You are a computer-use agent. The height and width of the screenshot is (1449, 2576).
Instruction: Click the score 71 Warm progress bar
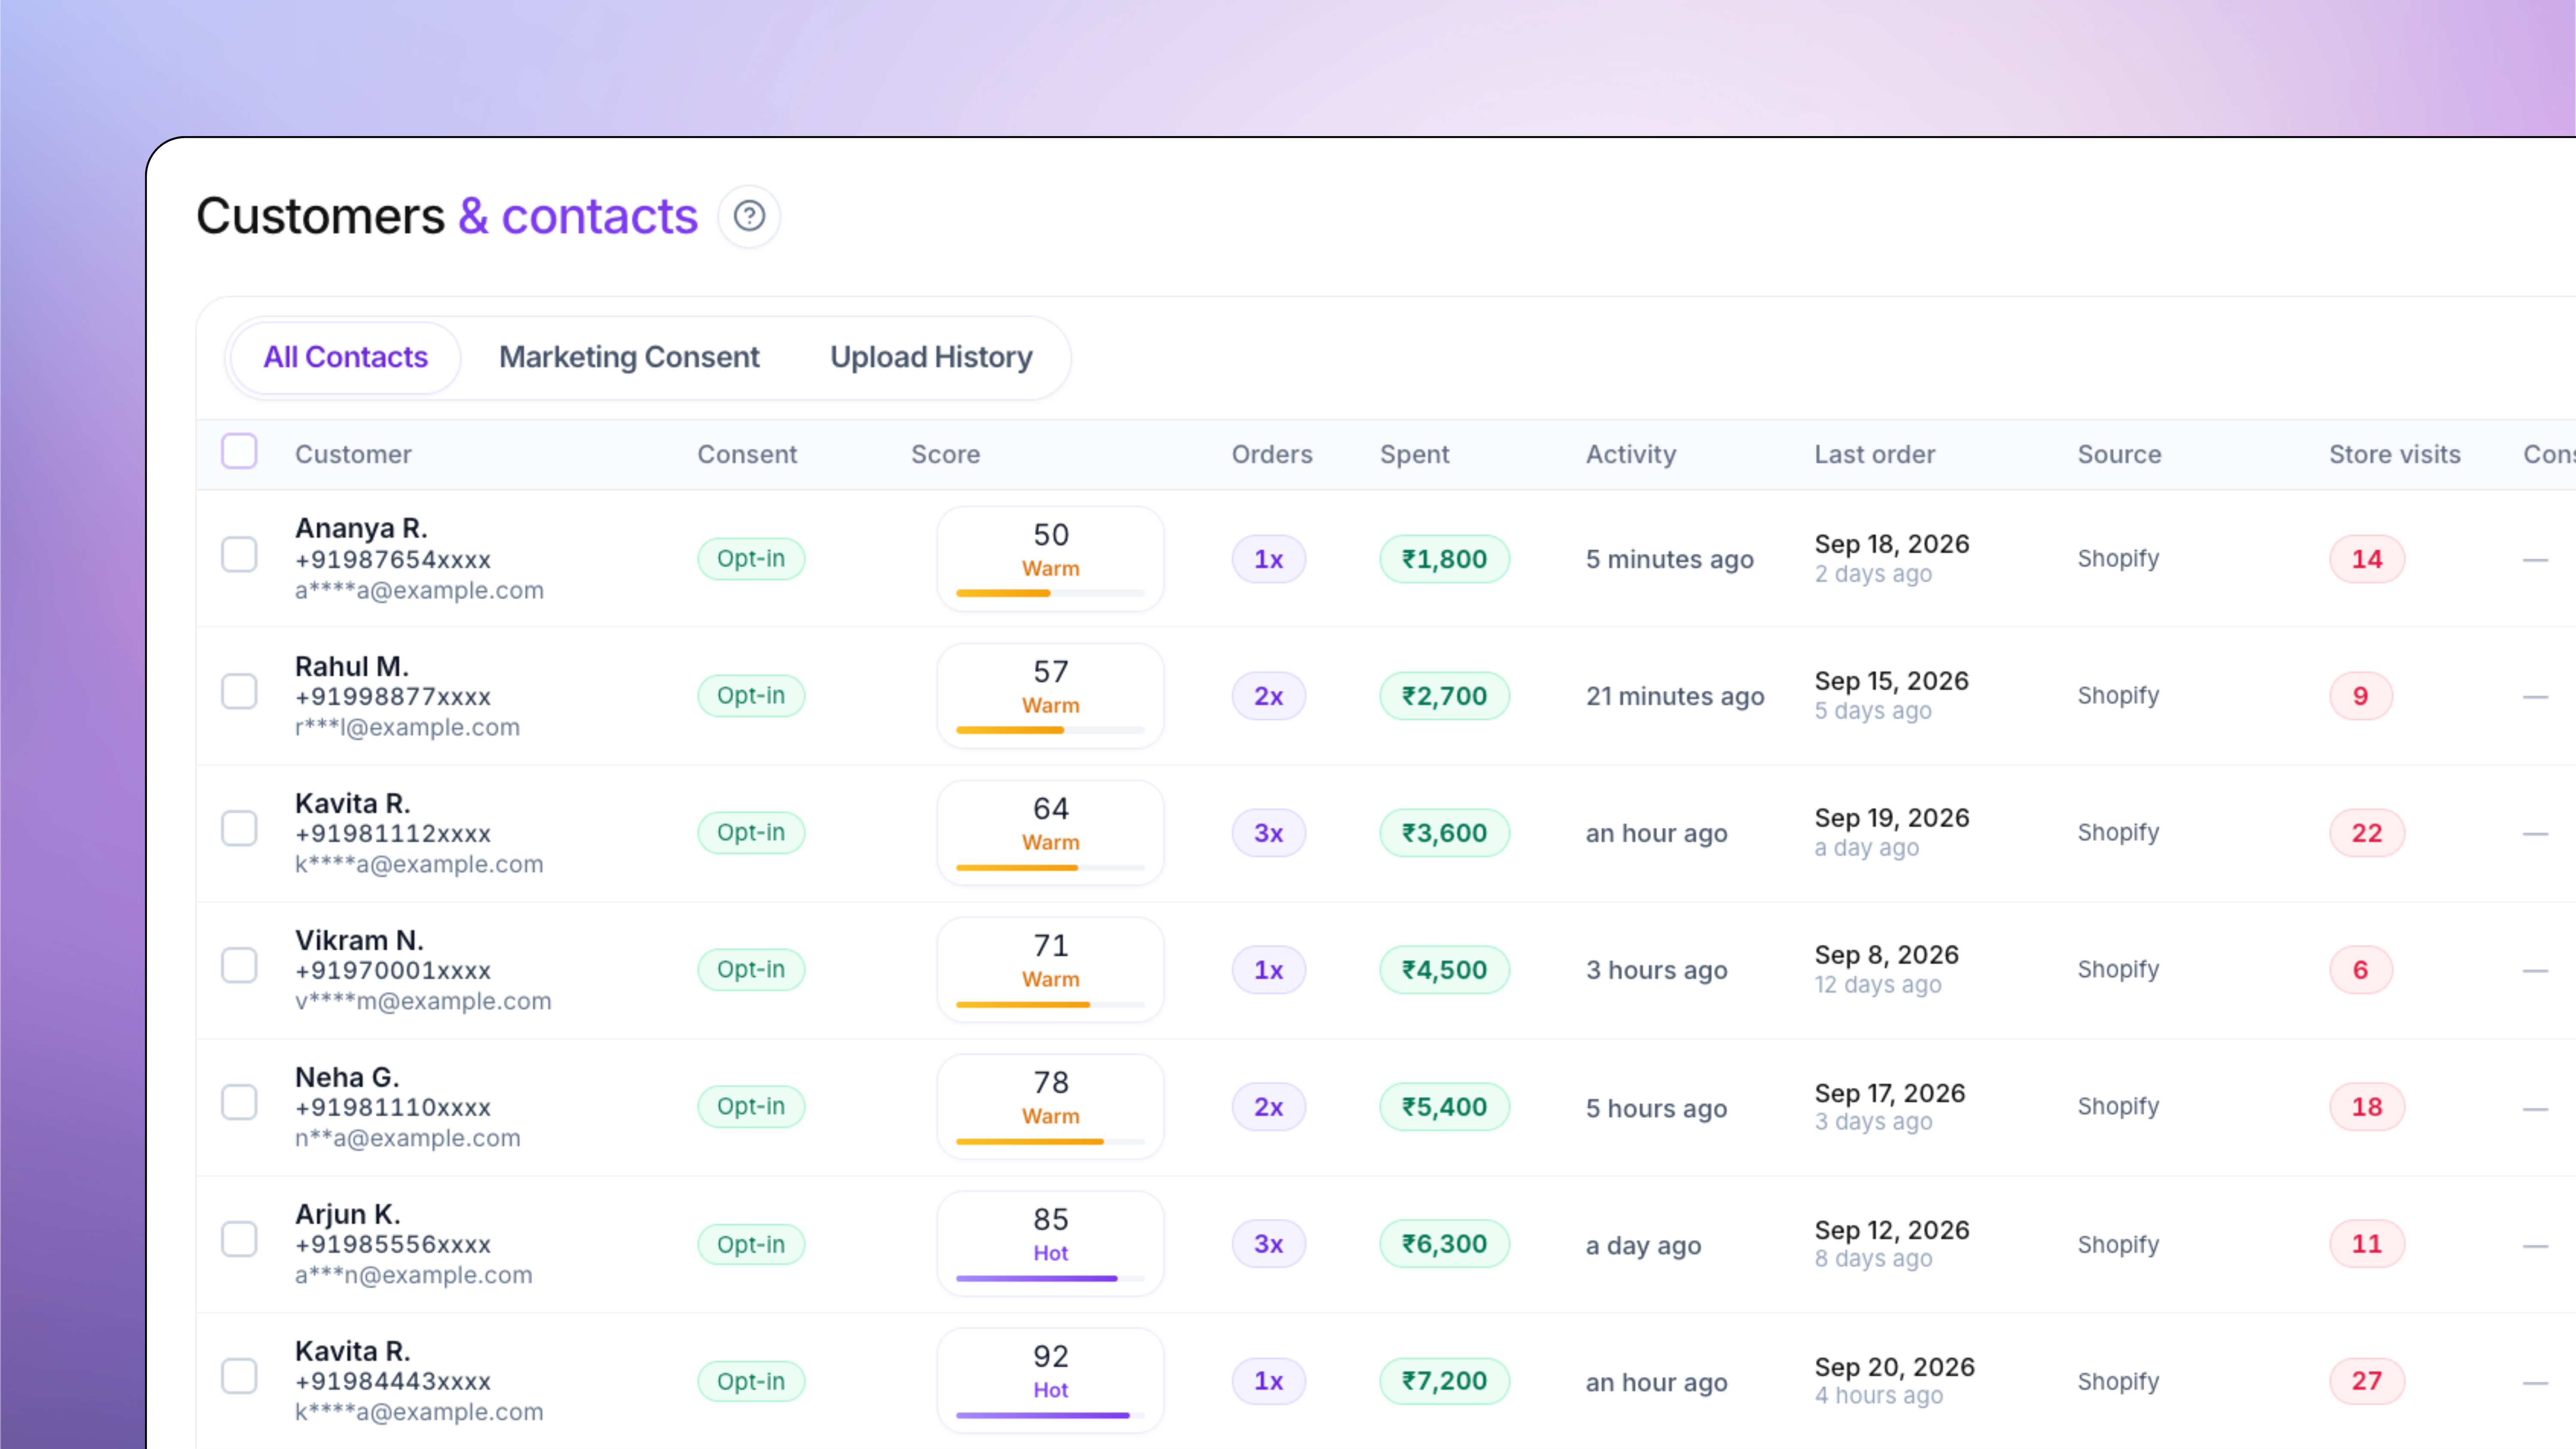(x=1050, y=1004)
